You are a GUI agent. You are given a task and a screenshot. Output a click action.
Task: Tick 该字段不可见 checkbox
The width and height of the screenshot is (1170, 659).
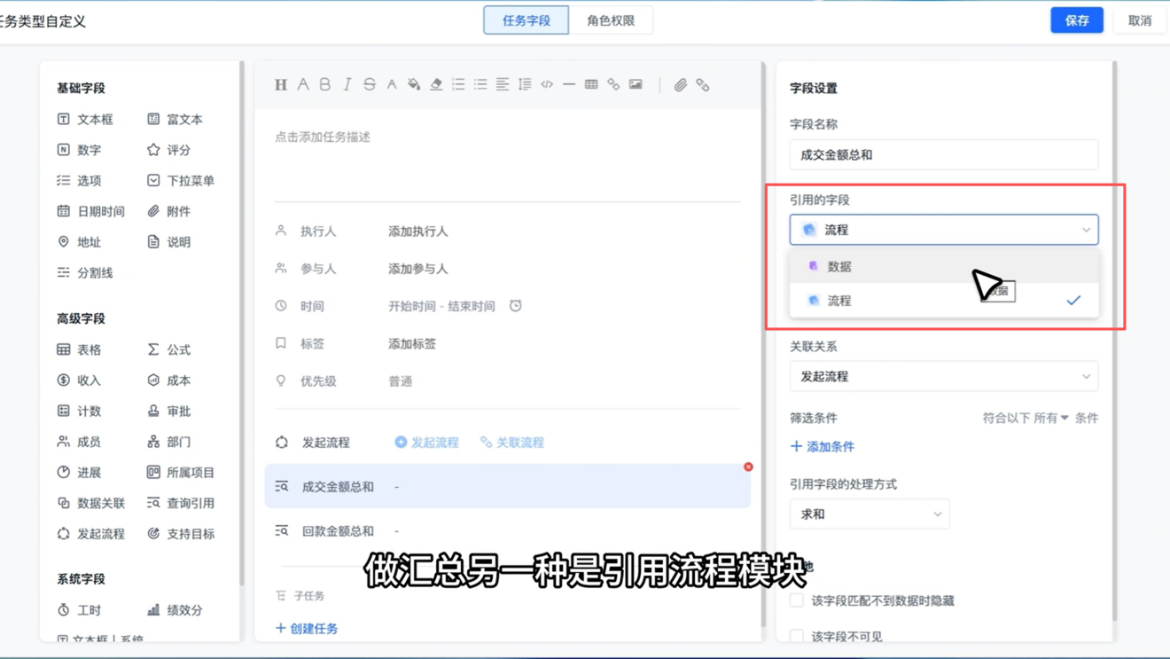tap(797, 636)
